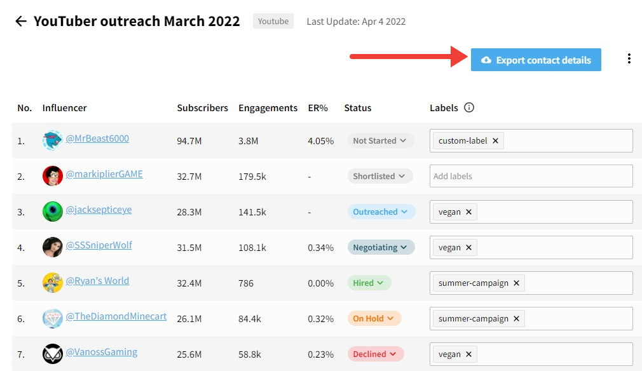
Task: Click the 25.6M subscribers value
Action: click(x=189, y=354)
